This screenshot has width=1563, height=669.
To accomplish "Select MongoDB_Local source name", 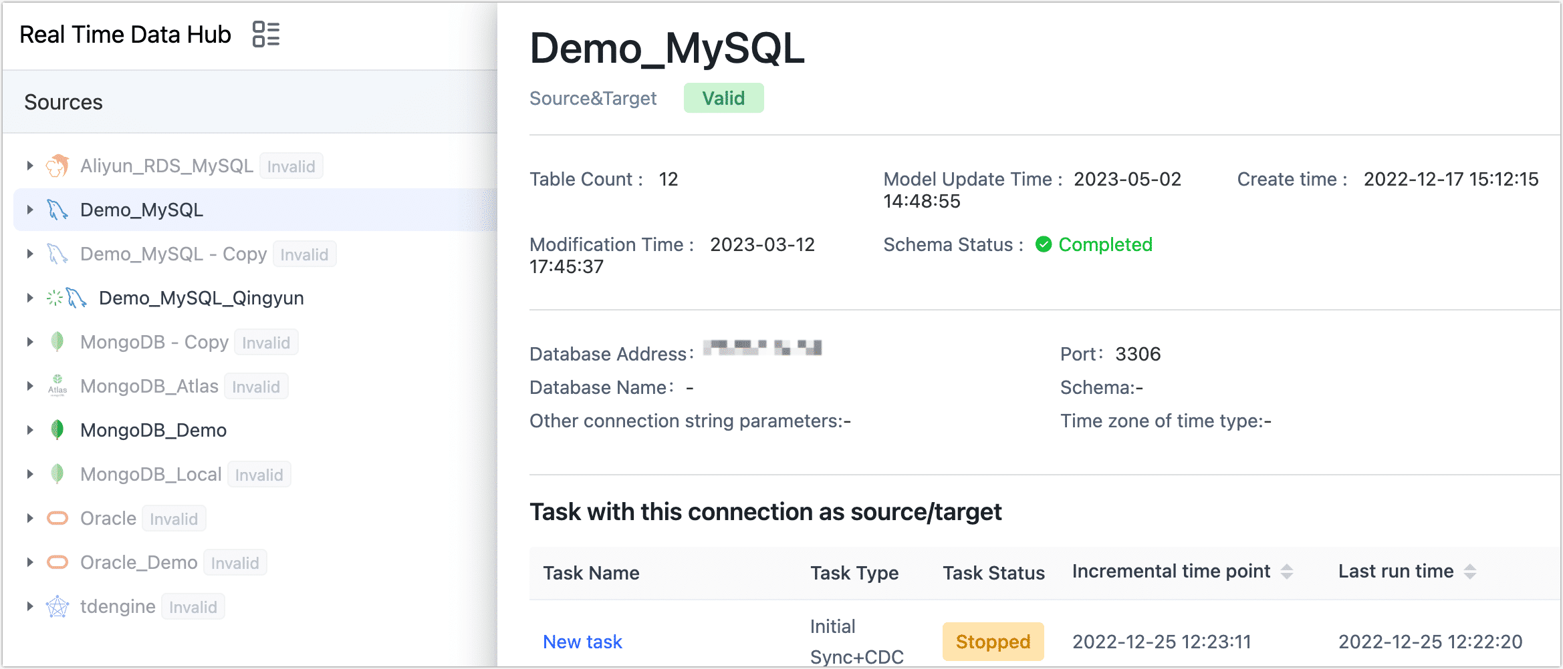I will 150,474.
